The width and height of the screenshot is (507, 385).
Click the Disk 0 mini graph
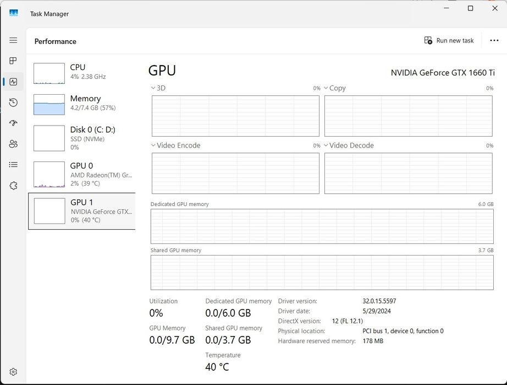(x=49, y=138)
